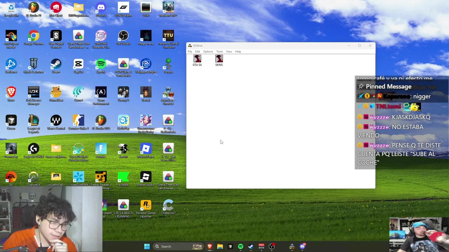Select the Mage Arena desktop shortcut
Viewport: 449px width, 252px height.
pos(146,38)
